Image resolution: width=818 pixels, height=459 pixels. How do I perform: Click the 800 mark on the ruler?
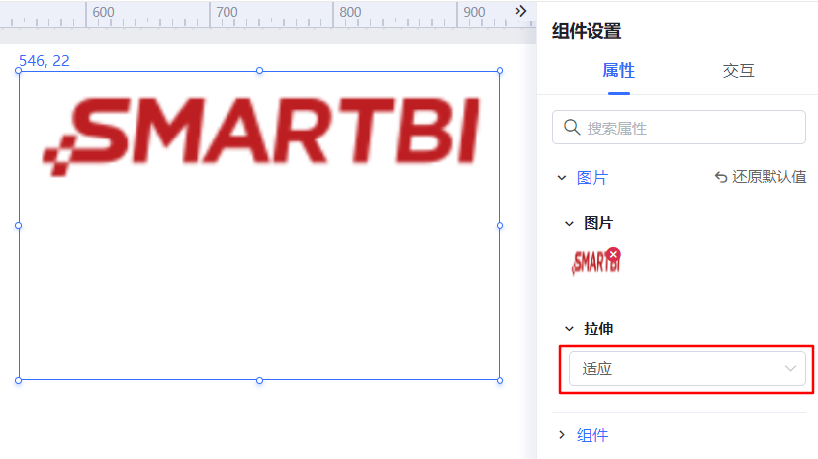pos(350,12)
